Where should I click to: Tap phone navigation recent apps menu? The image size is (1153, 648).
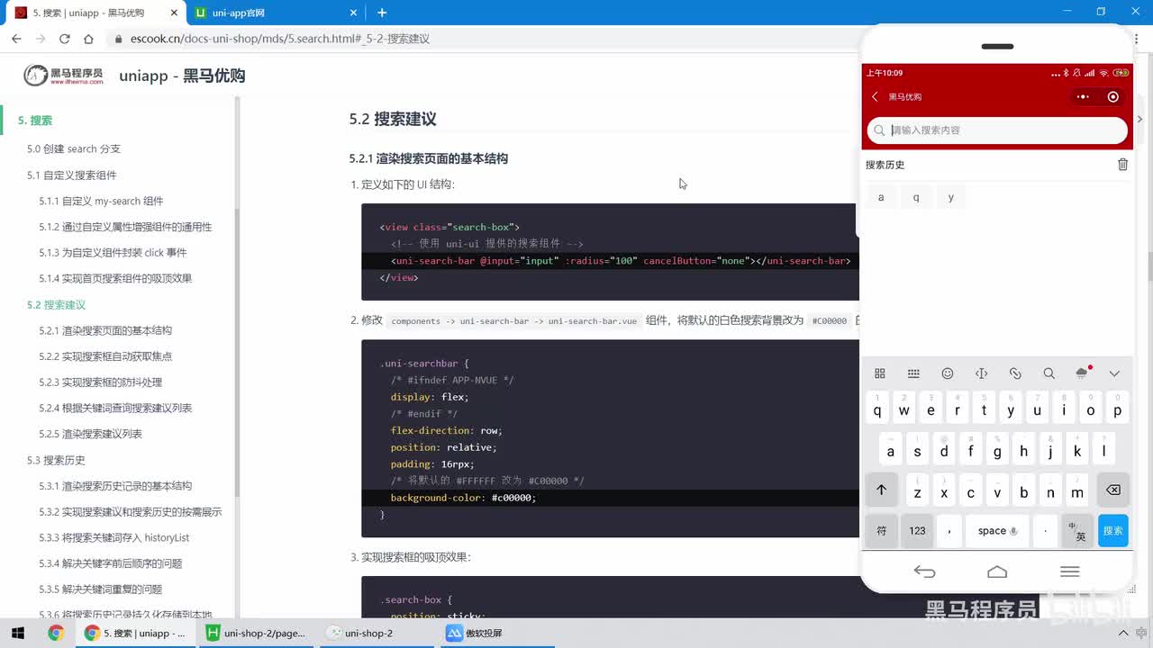click(x=1070, y=571)
